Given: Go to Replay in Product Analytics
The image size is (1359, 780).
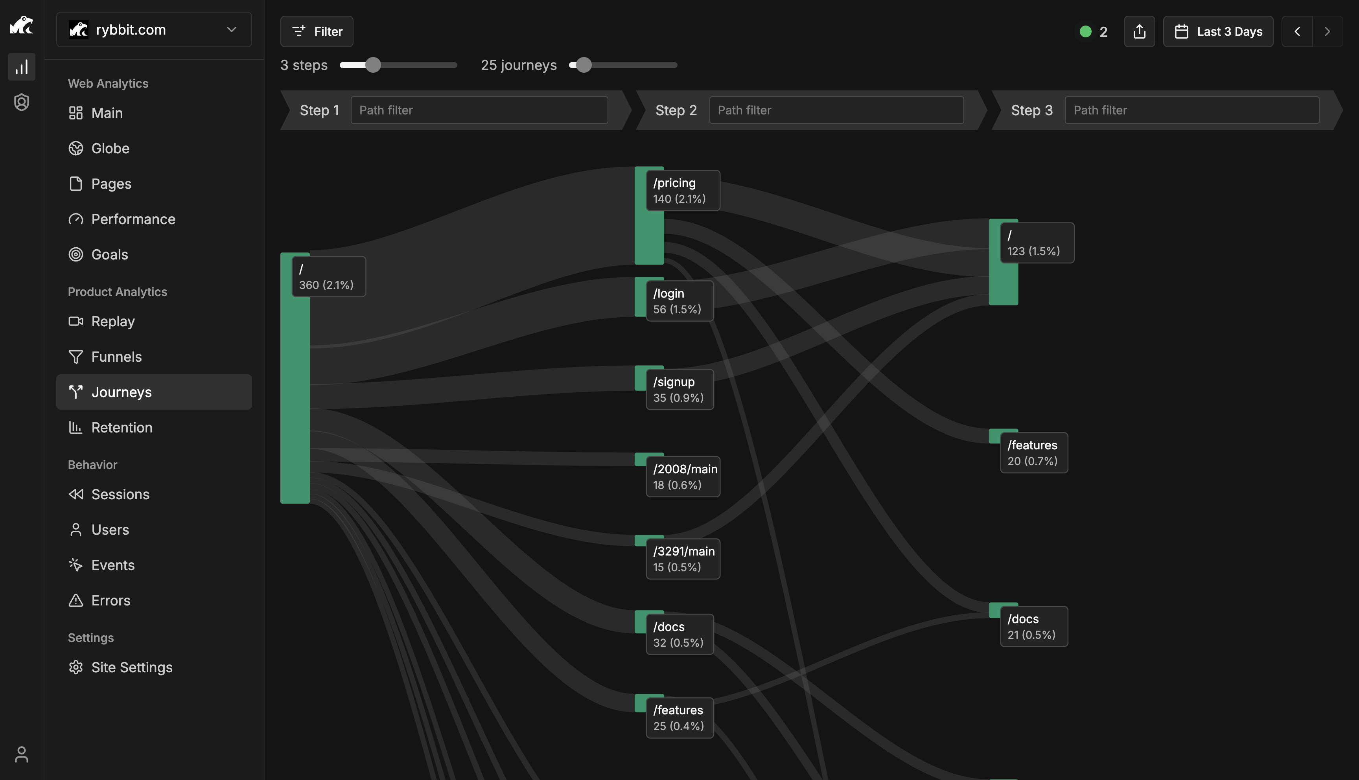Looking at the screenshot, I should click(112, 322).
